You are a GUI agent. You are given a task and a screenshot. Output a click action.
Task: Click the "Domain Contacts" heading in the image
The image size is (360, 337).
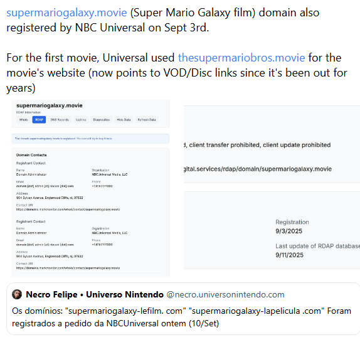point(31,155)
